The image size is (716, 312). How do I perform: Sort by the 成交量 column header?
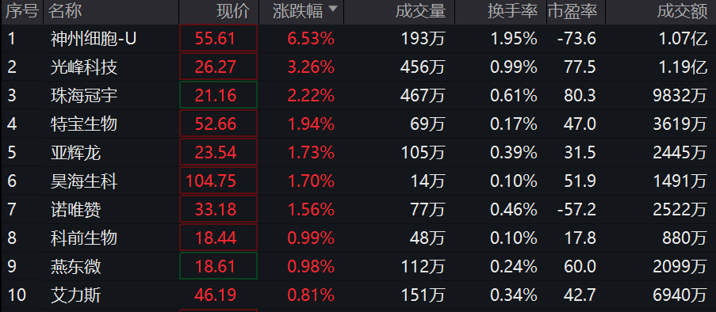(x=420, y=11)
